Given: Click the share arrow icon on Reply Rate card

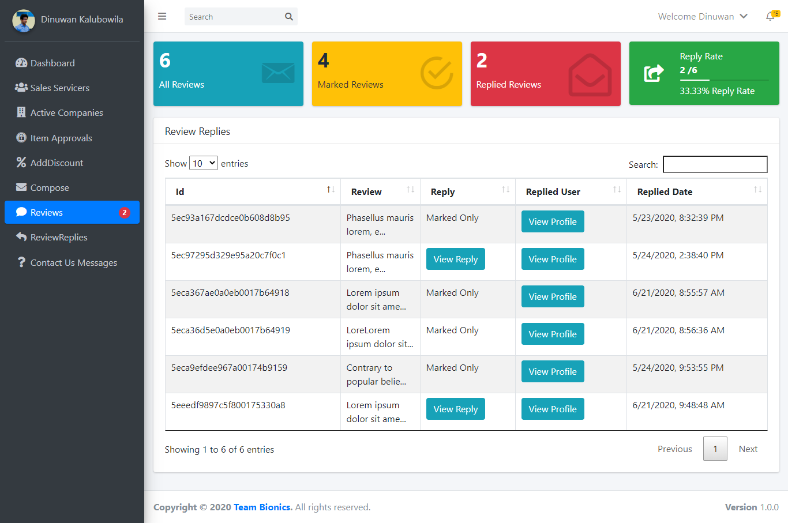Looking at the screenshot, I should pyautogui.click(x=654, y=73).
